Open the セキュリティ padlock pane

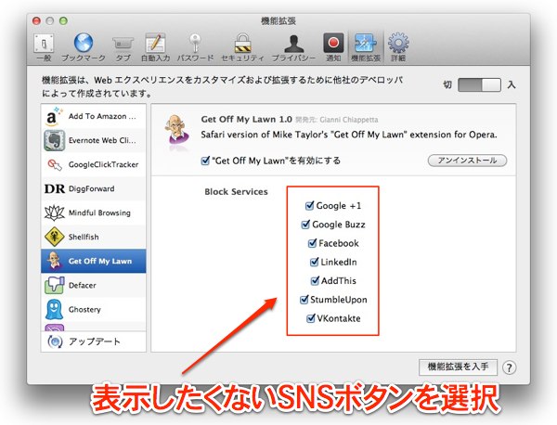click(242, 47)
